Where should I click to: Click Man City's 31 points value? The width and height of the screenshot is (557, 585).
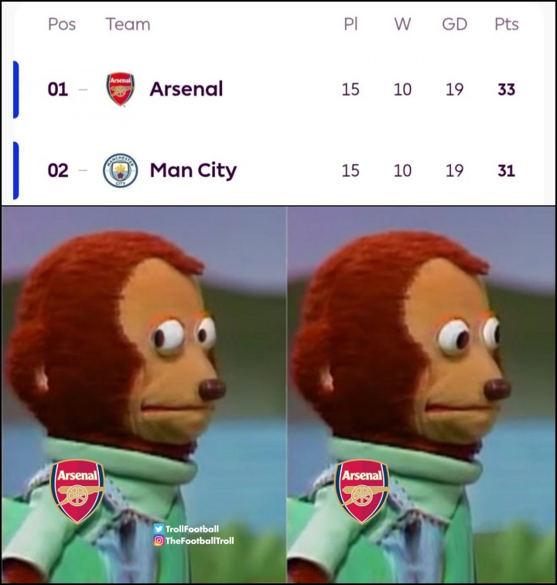click(x=506, y=170)
